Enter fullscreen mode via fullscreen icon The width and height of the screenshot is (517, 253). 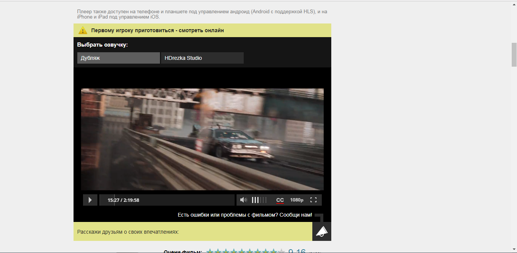coord(313,200)
